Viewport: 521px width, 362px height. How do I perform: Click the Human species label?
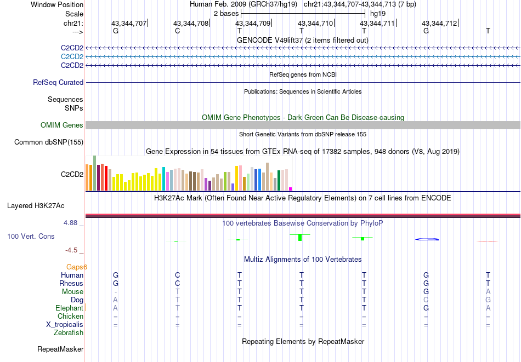click(x=72, y=275)
